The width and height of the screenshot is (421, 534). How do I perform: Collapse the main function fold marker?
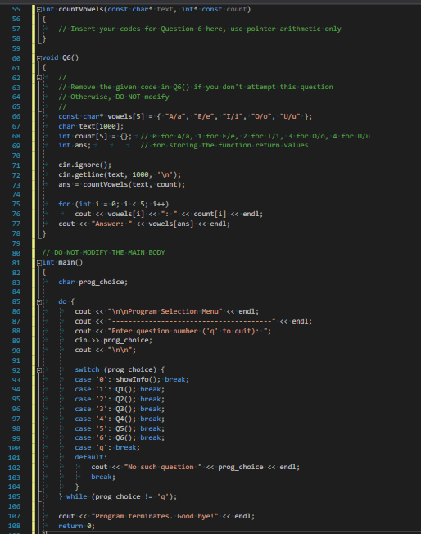point(39,263)
